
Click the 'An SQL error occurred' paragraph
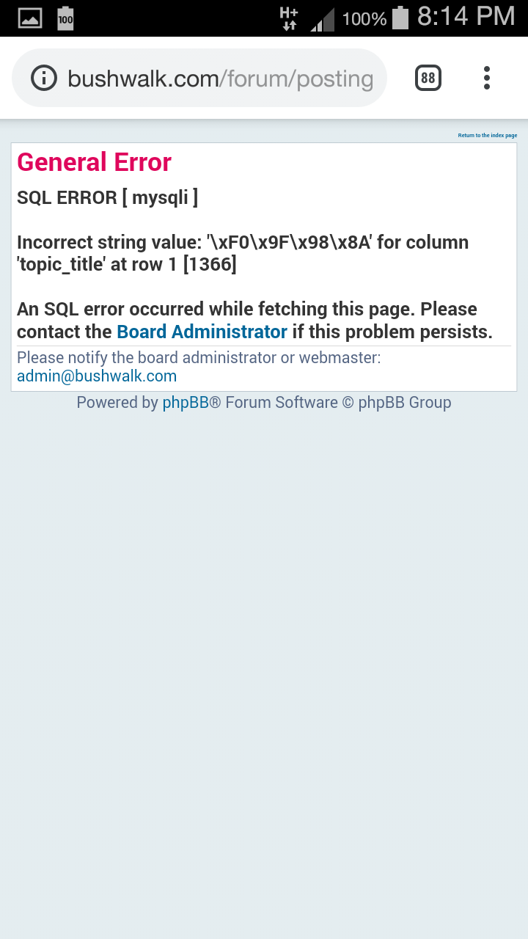coord(254,320)
